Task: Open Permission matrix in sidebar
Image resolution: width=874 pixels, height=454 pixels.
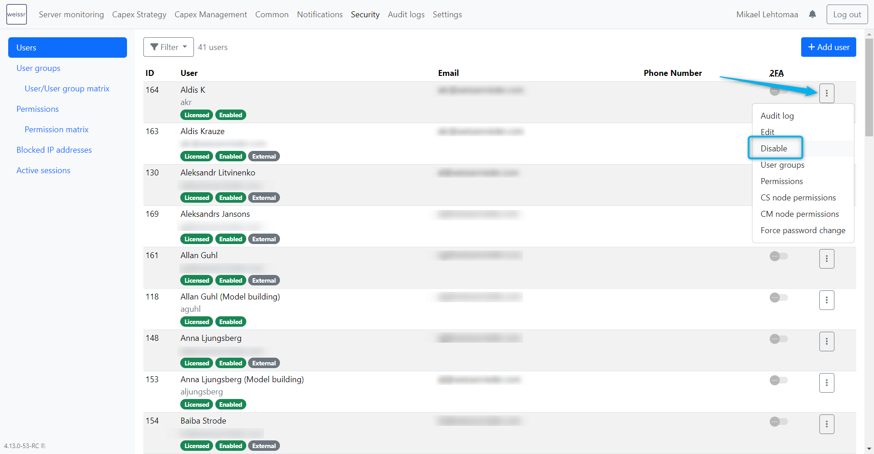Action: (56, 130)
